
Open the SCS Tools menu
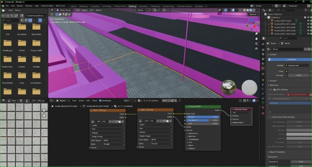(x=60, y=6)
